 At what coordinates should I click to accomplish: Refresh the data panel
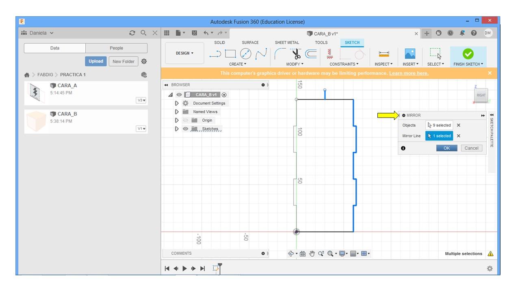[132, 33]
